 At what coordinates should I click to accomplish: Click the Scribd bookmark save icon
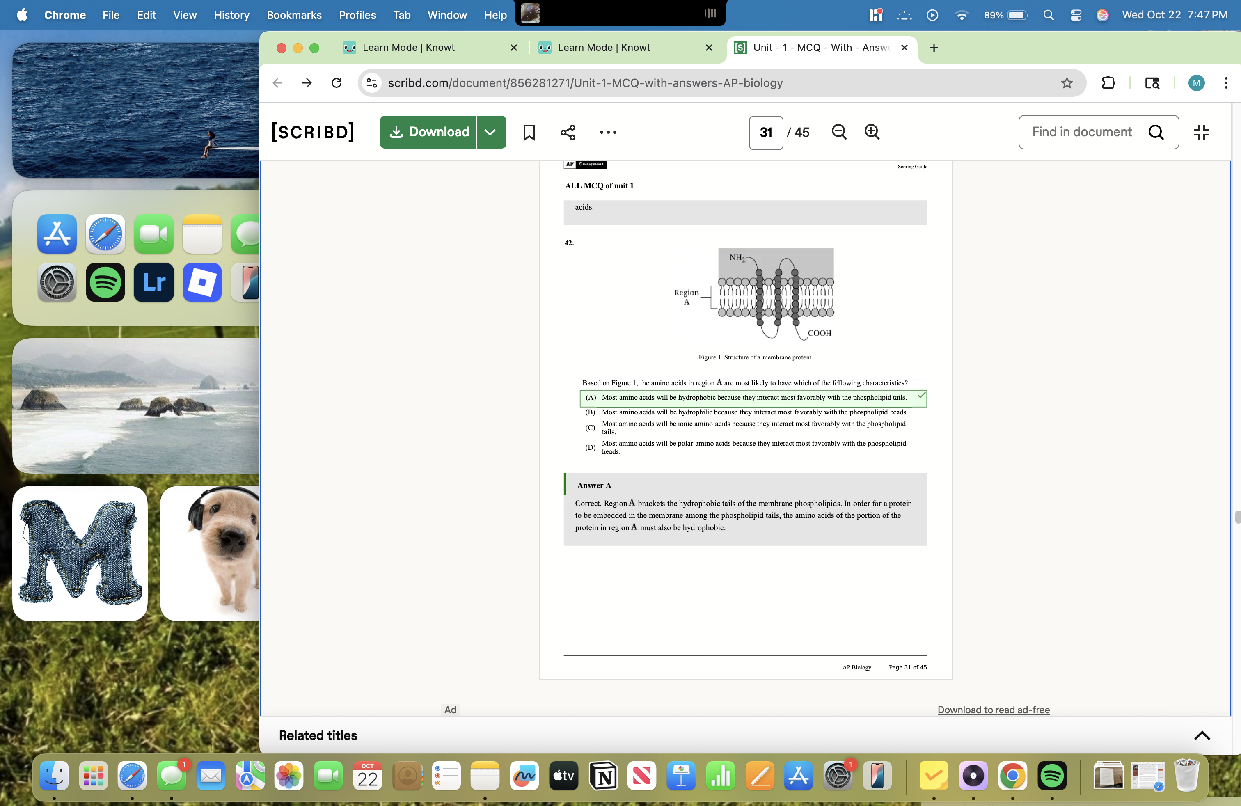529,133
